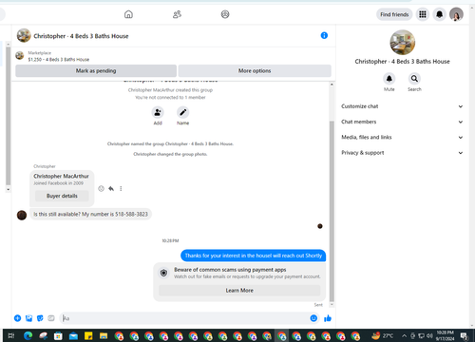Open Windows Task View in taskbar
The width and height of the screenshot is (475, 342).
click(11, 335)
